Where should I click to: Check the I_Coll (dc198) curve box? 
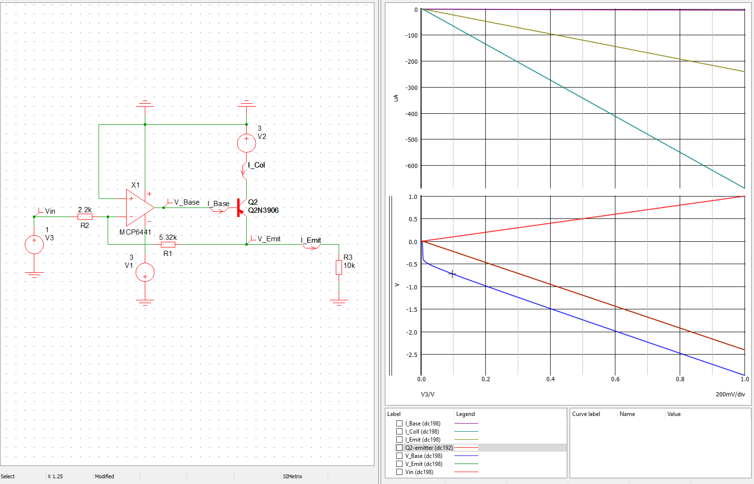point(400,432)
